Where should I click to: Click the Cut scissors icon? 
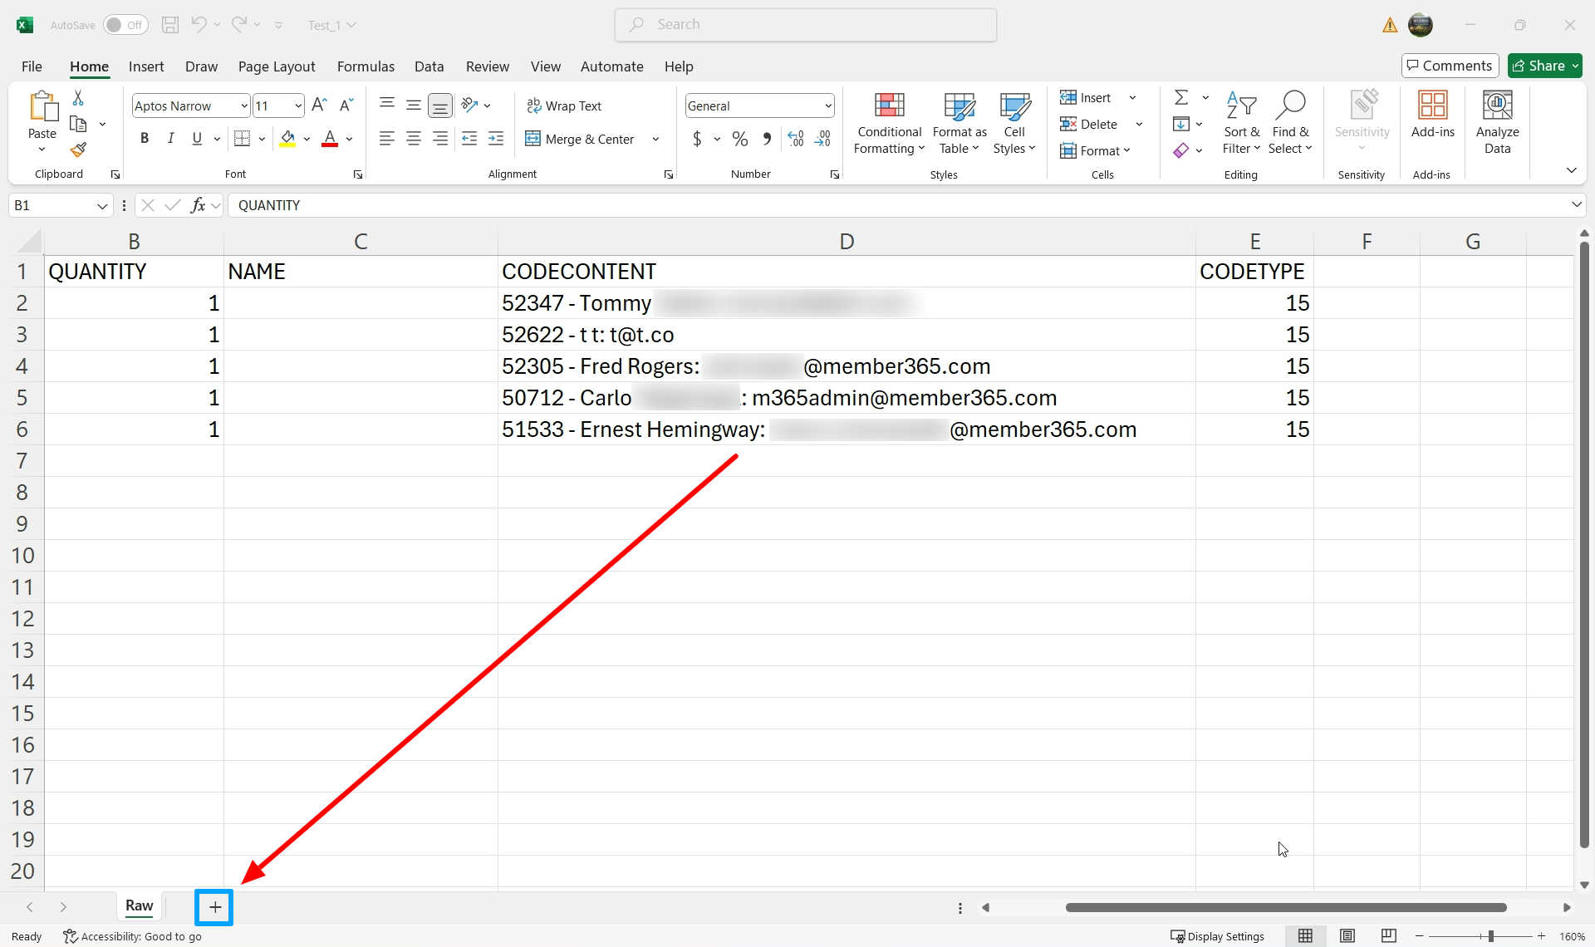tap(78, 98)
